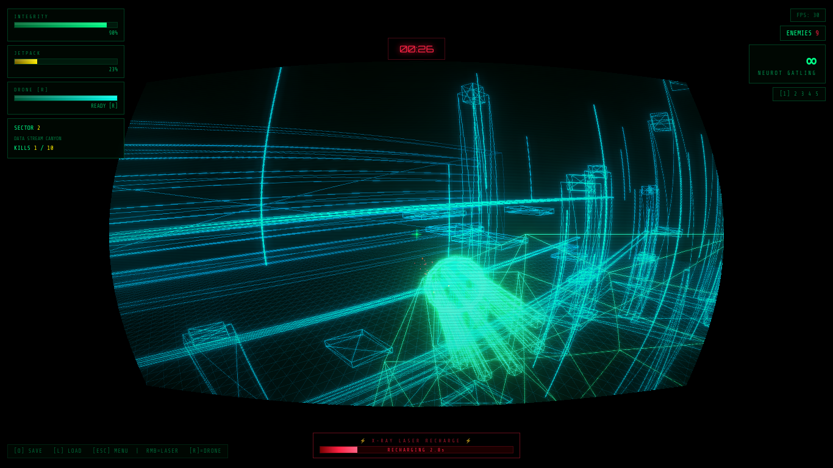The height and width of the screenshot is (468, 833).
Task: Click the [L] LOAD option
Action: pyautogui.click(x=67, y=451)
